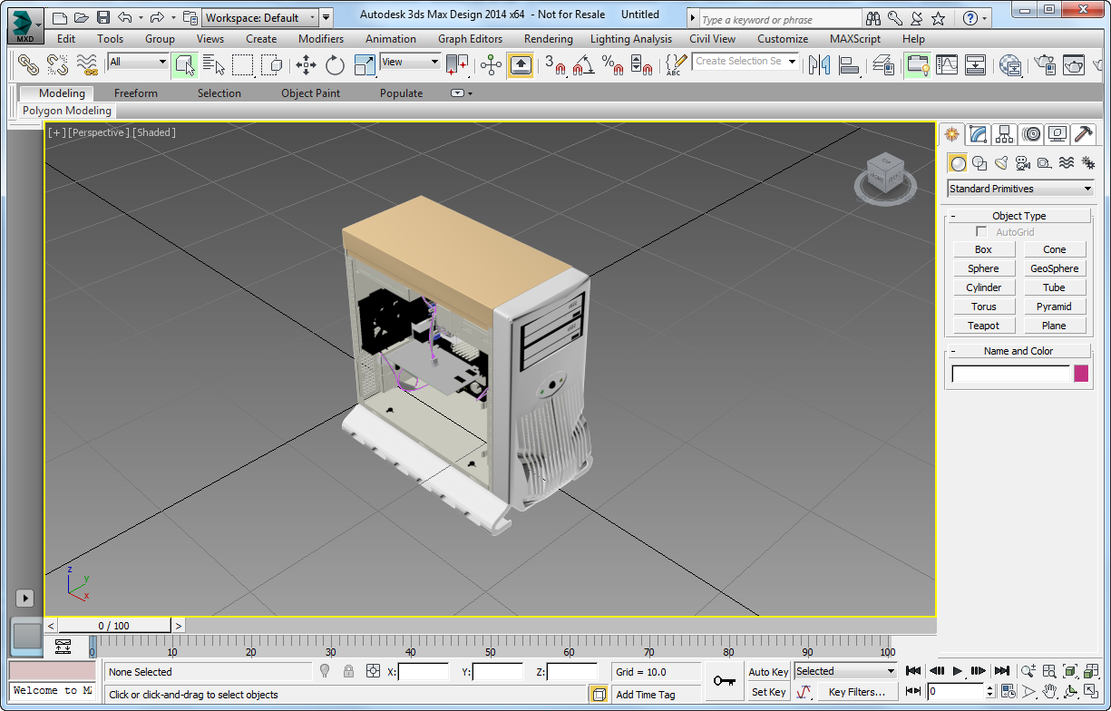The height and width of the screenshot is (711, 1111).
Task: Open the Standard Primitives dropdown
Action: pos(1019,188)
